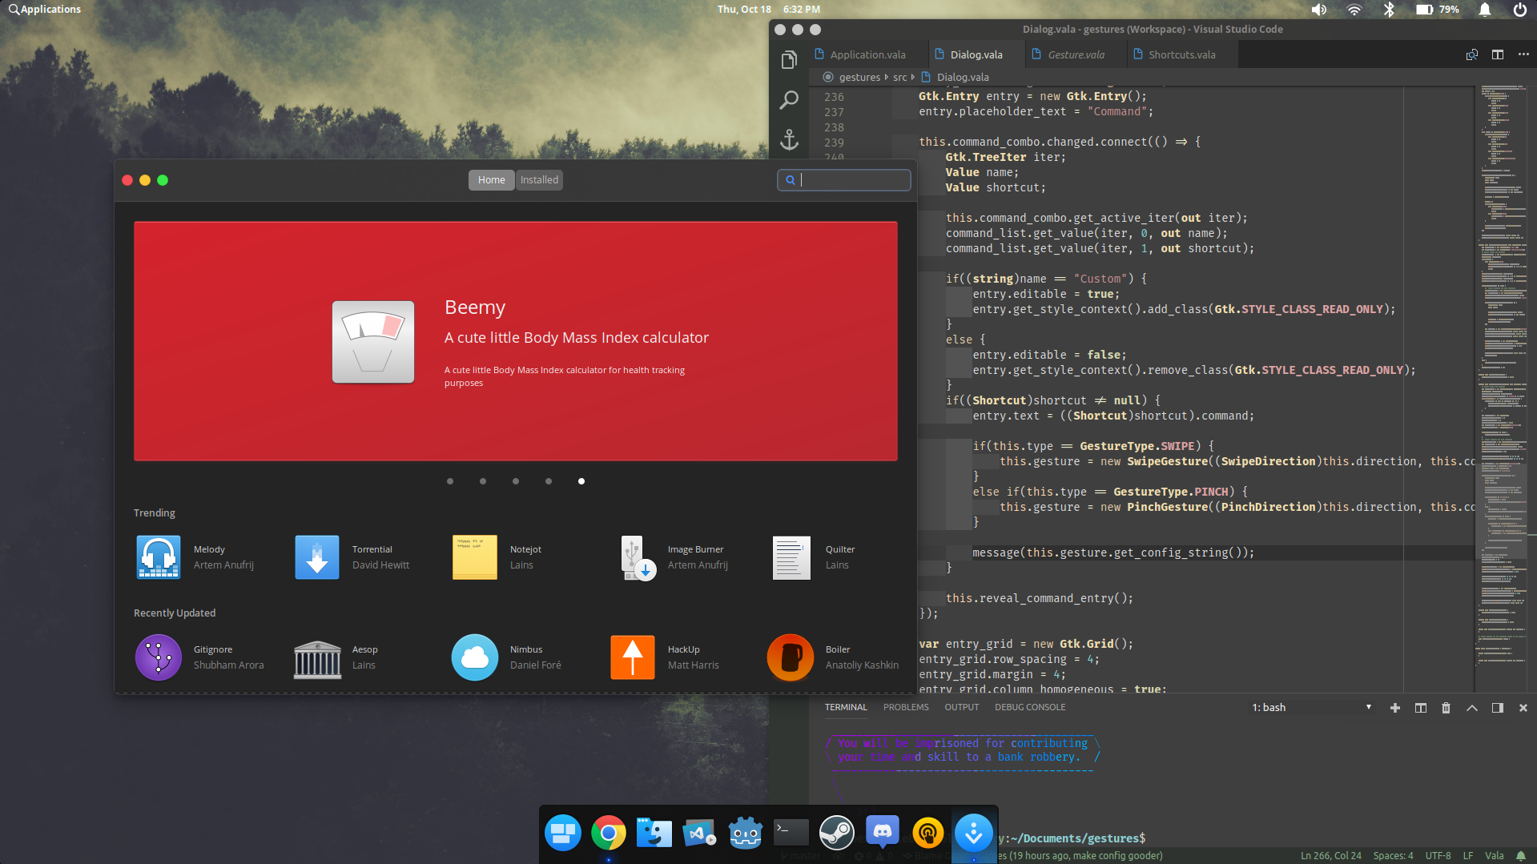Screen dimensions: 1537x864
Task: Add a new terminal with the plus icon
Action: tap(1395, 708)
